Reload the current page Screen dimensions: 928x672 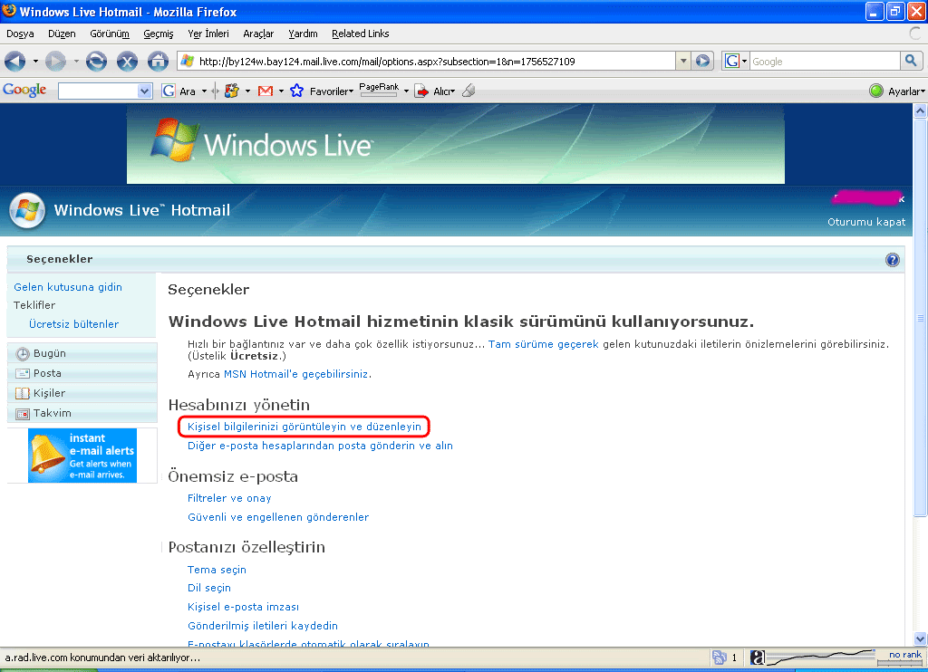point(96,61)
